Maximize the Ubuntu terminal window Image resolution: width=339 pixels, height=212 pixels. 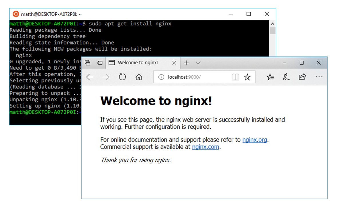249,14
